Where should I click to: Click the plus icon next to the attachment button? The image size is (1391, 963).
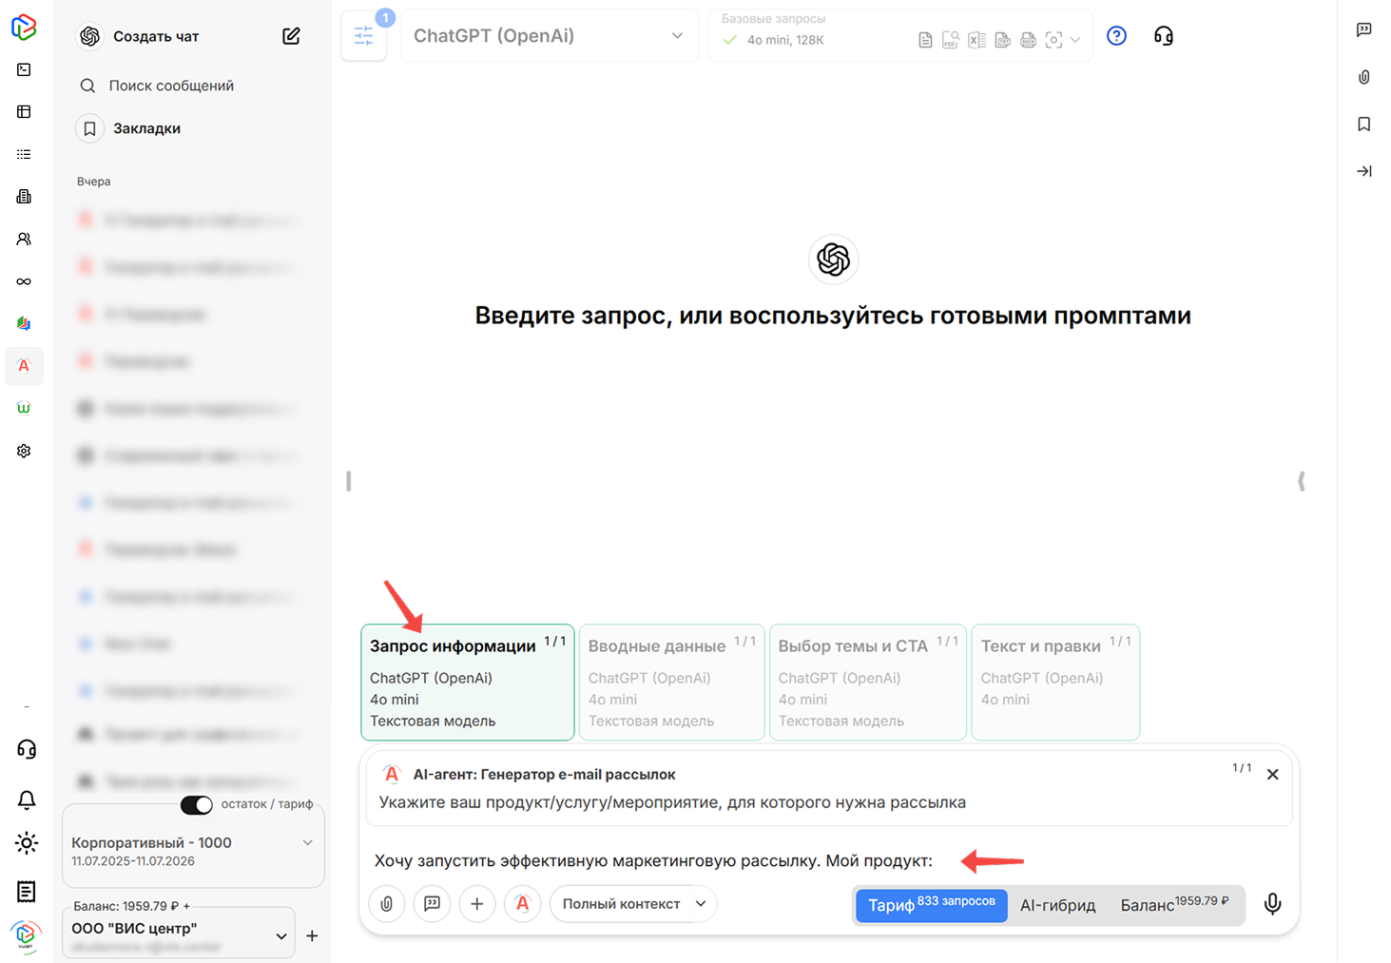pos(477,904)
